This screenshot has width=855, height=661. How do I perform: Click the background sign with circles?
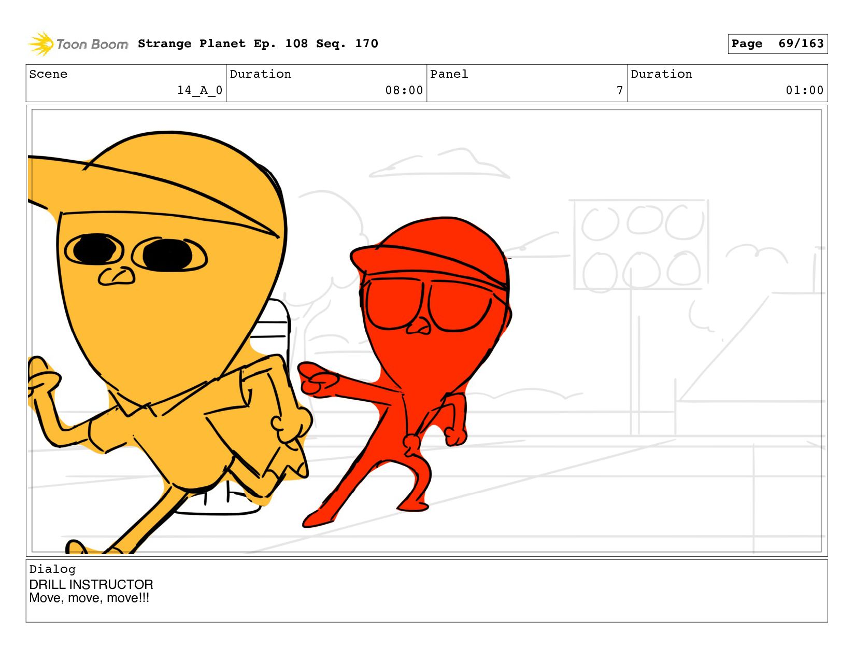coord(640,245)
